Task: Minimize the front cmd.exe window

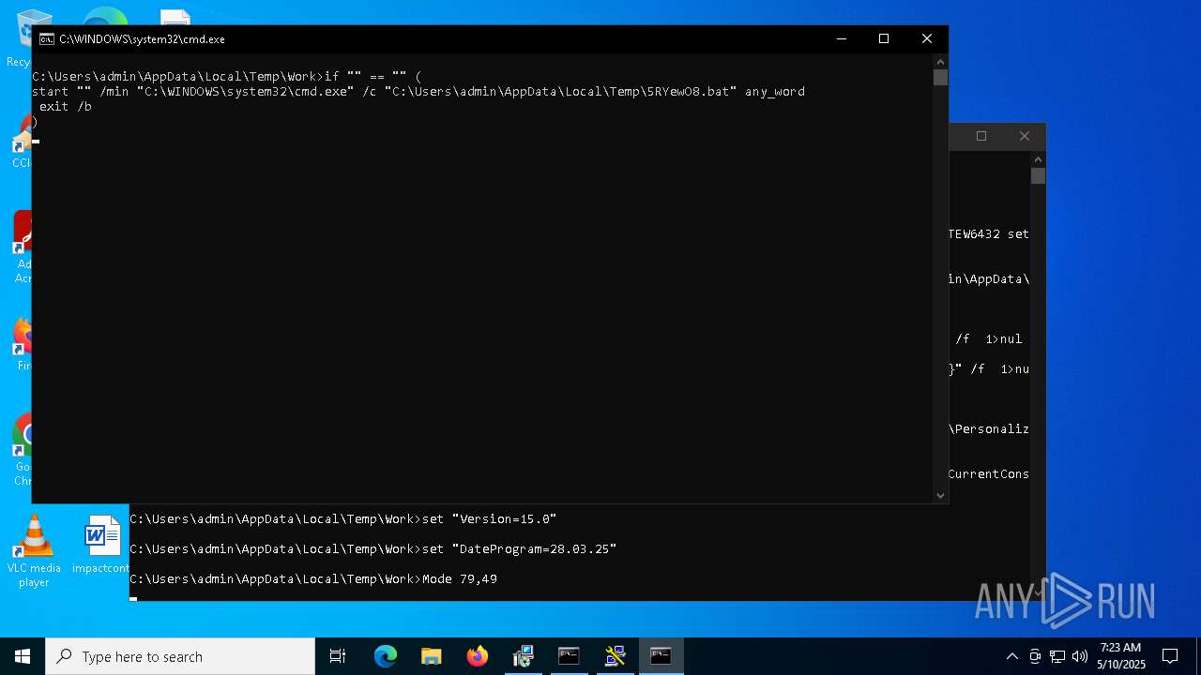Action: click(841, 39)
